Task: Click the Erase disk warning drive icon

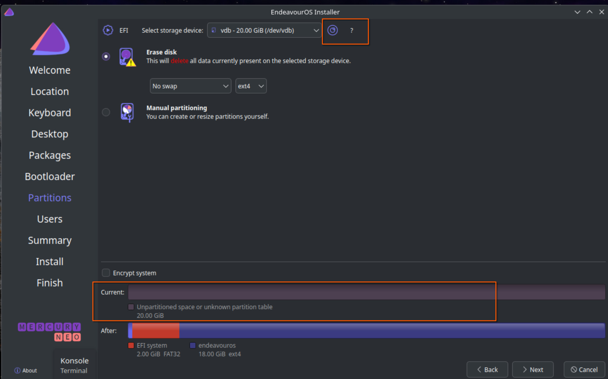Action: (x=127, y=57)
